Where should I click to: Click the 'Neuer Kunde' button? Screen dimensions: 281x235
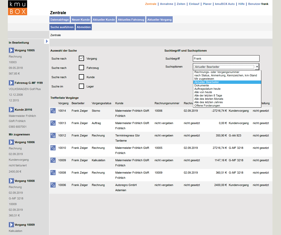pyautogui.click(x=81, y=20)
